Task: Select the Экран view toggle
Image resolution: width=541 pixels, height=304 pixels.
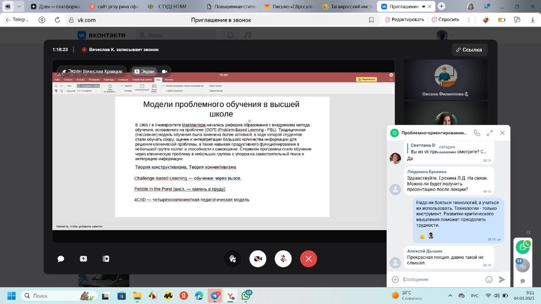Action: click(x=145, y=71)
